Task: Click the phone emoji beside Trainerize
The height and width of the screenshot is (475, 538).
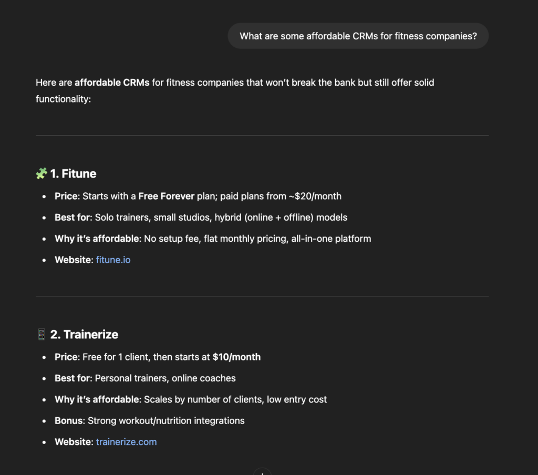Action: tap(42, 334)
